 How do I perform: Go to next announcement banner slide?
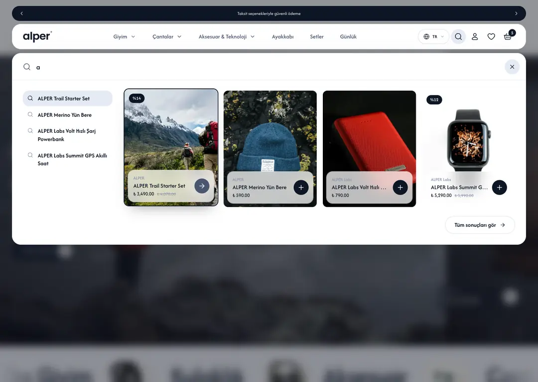[x=516, y=13]
